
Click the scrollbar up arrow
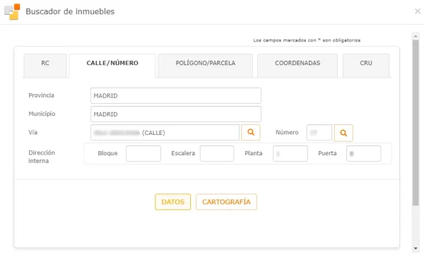tap(416, 36)
